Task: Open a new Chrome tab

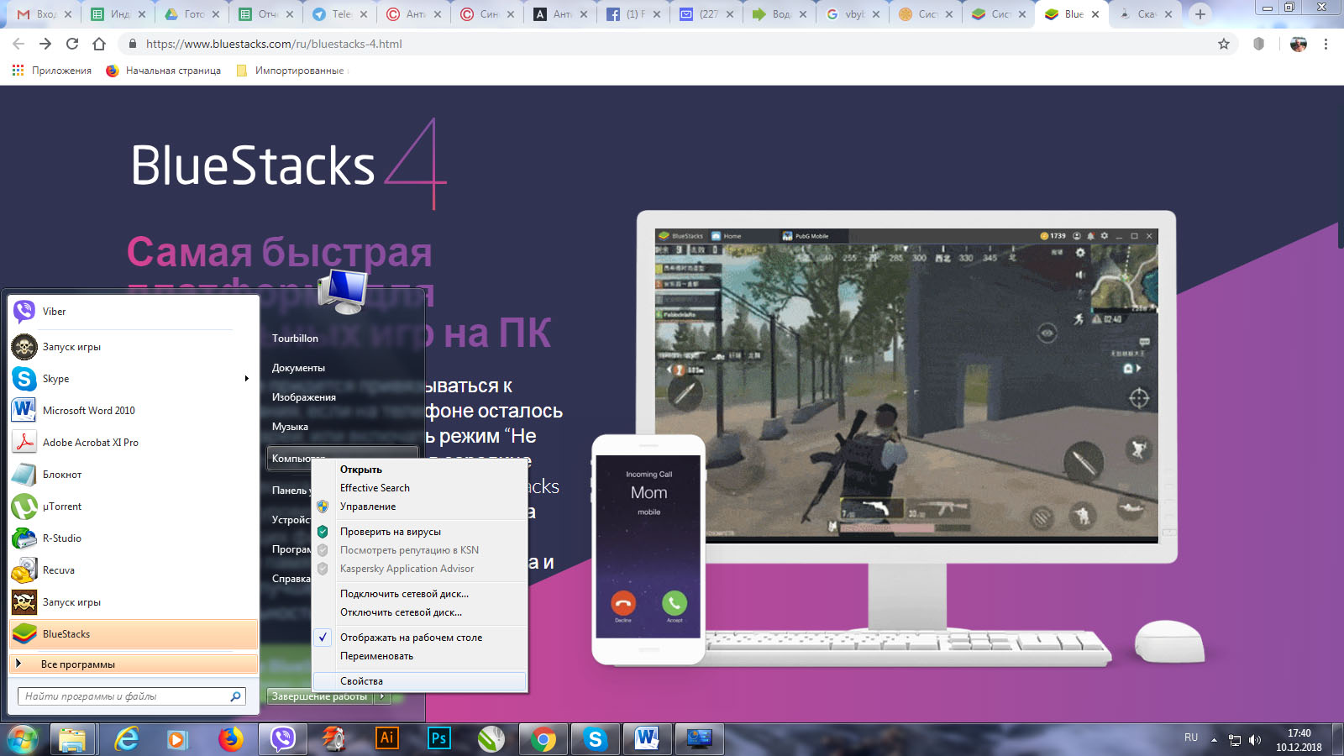Action: [1200, 14]
